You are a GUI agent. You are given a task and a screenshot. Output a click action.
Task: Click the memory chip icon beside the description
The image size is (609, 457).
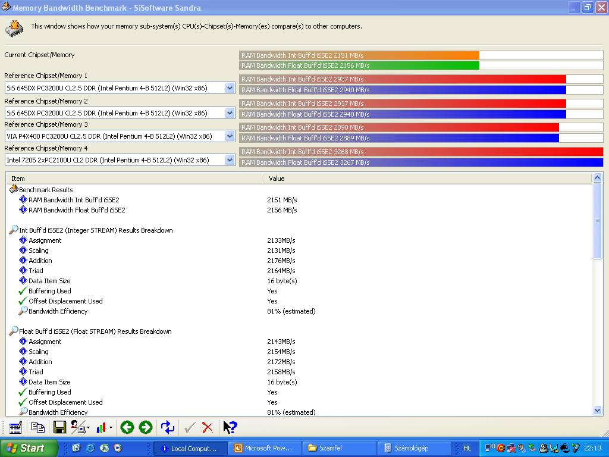coord(14,28)
